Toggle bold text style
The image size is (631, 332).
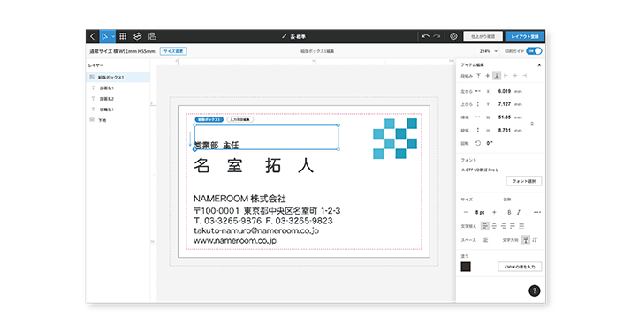[x=509, y=212]
